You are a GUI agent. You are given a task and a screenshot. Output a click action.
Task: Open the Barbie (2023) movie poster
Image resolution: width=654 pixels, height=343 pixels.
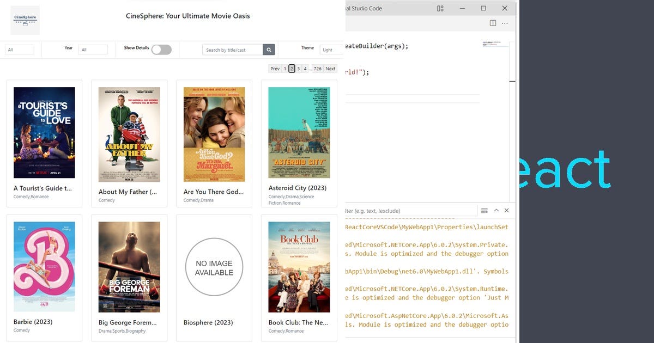click(x=44, y=267)
